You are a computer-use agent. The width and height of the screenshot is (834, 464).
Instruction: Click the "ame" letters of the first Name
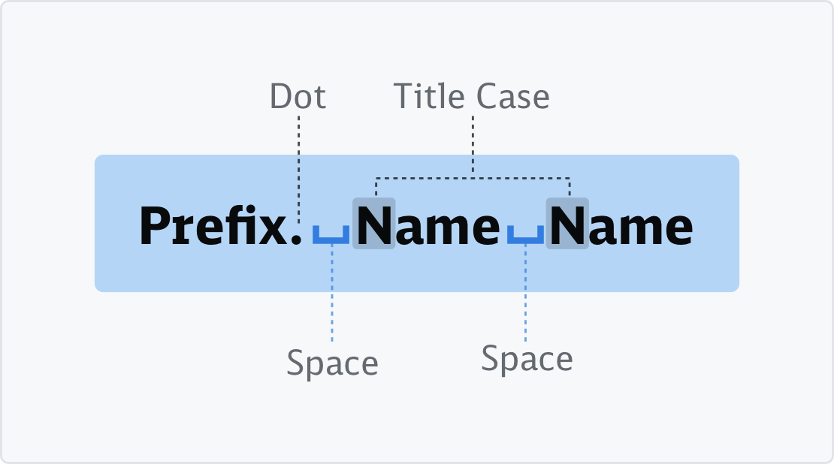[448, 228]
